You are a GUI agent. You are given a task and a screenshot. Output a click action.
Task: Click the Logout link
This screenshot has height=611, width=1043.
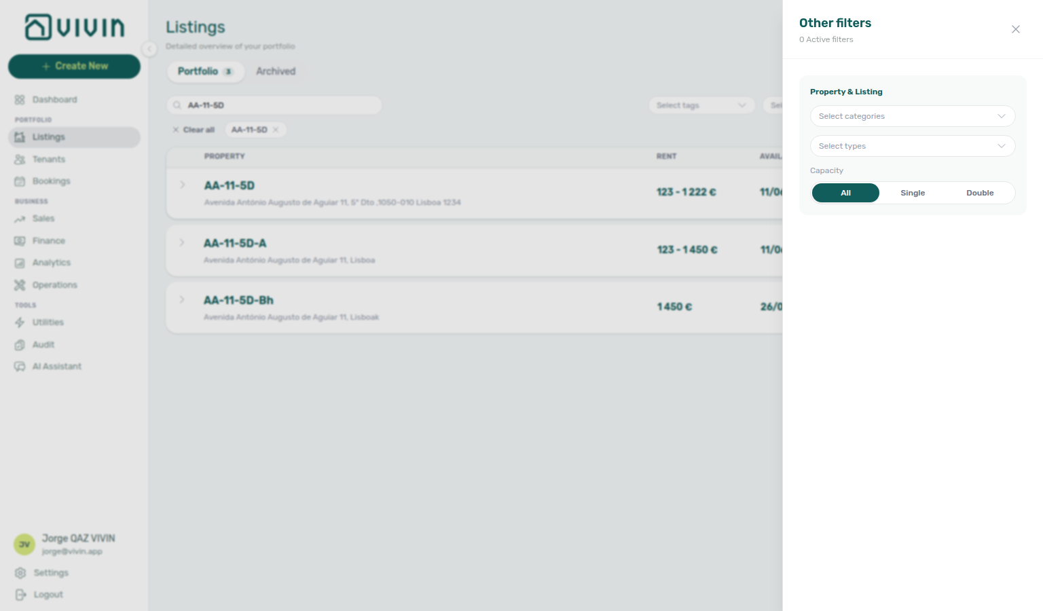coord(48,595)
